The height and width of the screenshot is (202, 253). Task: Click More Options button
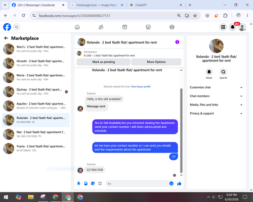tap(156, 62)
